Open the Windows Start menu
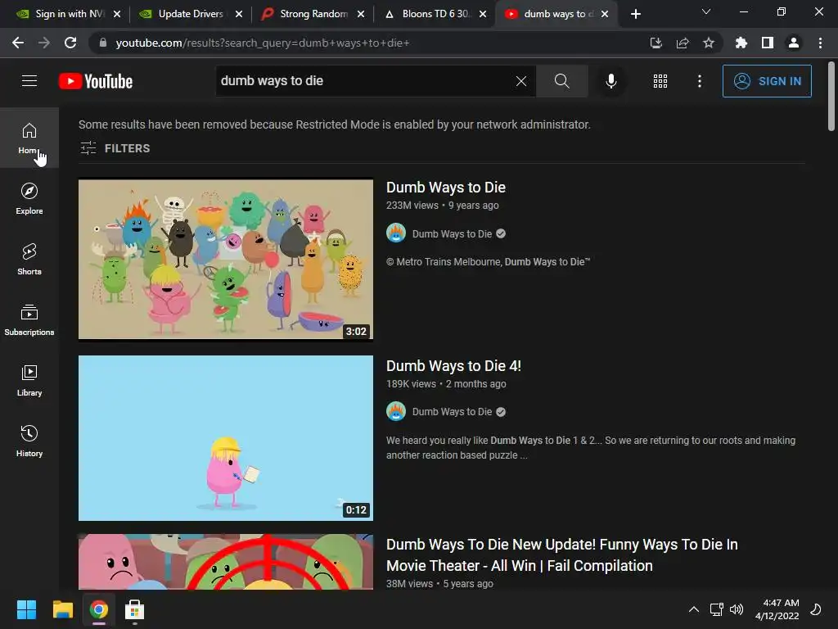 point(26,609)
